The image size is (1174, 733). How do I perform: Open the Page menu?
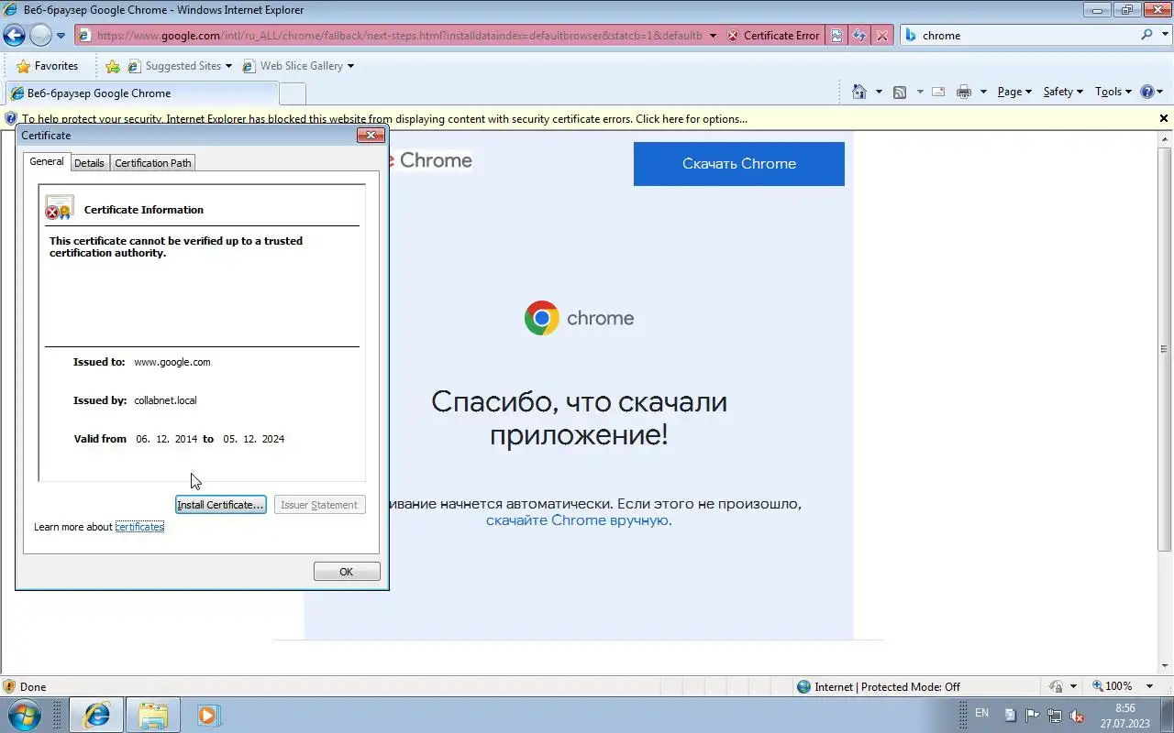coord(1014,92)
